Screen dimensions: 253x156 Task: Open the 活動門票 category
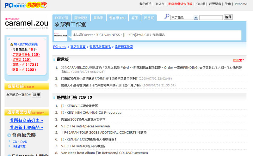point(19,147)
